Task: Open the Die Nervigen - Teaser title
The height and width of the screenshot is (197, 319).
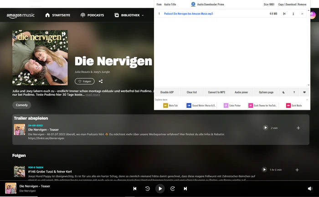Action: pos(43,130)
